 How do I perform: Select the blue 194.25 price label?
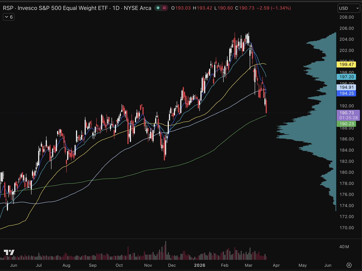pos(346,93)
